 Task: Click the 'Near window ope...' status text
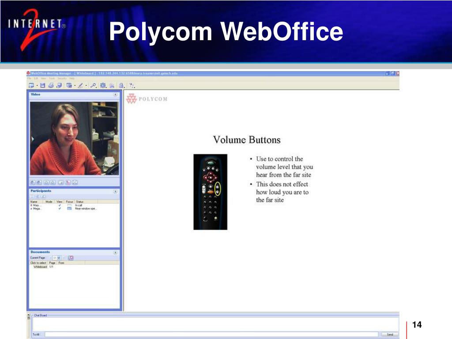86,208
